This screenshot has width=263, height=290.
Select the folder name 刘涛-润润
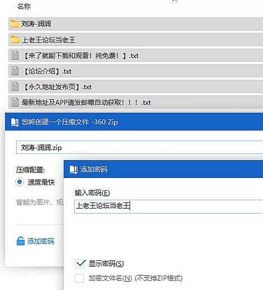[36, 24]
